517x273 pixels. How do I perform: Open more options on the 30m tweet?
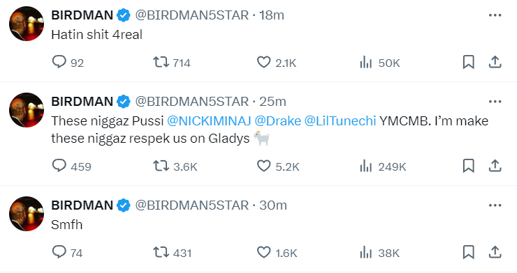[x=495, y=205]
